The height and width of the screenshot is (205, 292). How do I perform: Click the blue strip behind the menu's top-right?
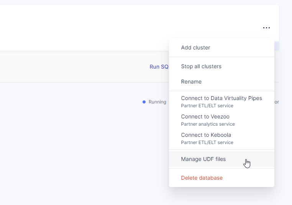[x=277, y=46]
